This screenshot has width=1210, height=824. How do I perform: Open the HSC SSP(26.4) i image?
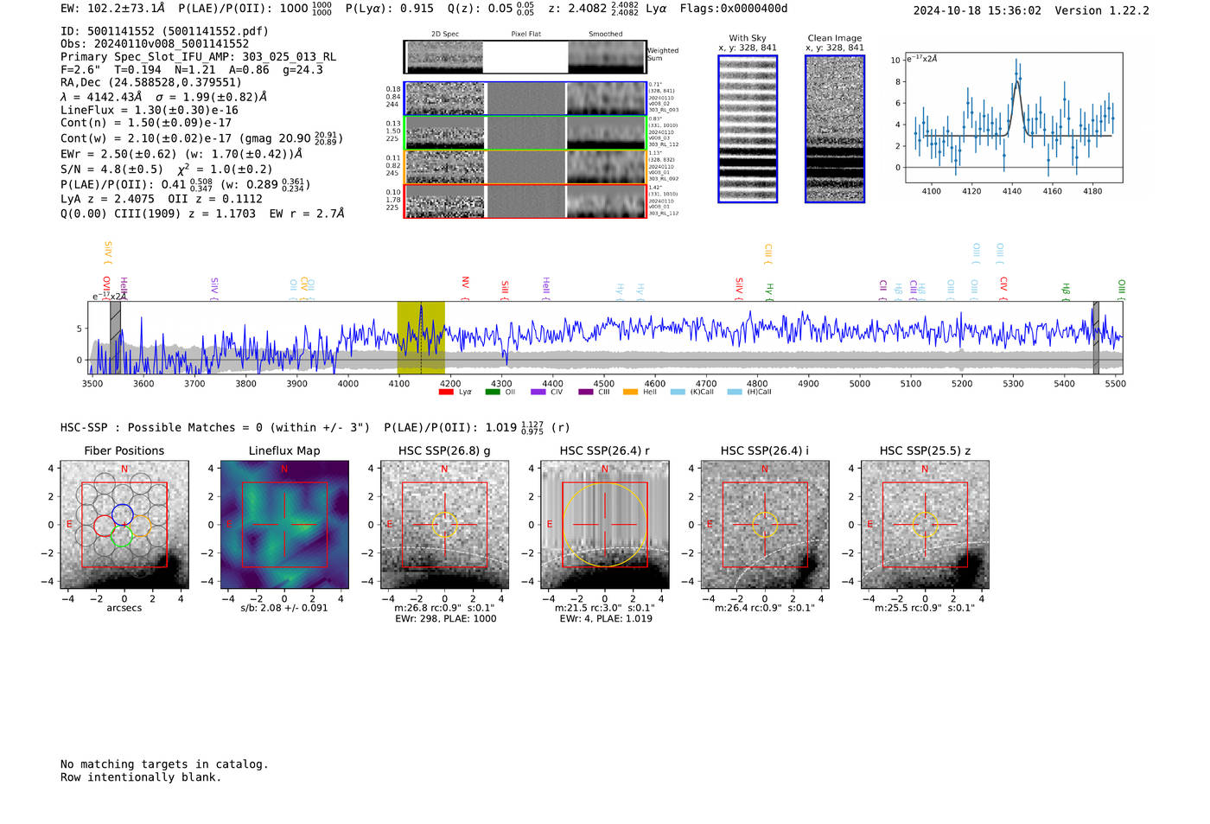pyautogui.click(x=765, y=525)
